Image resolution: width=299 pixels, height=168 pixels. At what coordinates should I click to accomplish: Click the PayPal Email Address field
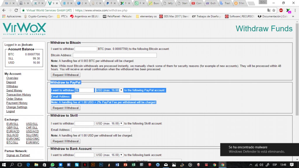coord(101,97)
